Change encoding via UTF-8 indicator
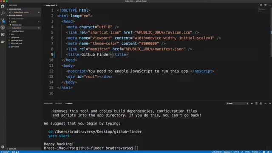272x153 pixels. pos(236,152)
